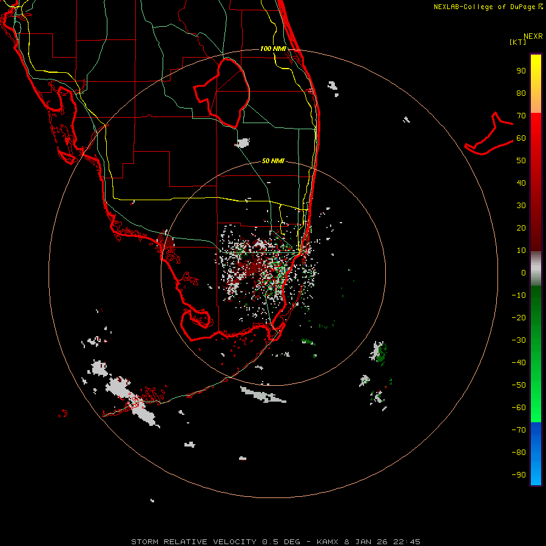Click the "-50" scale value
The width and height of the screenshot is (546, 546).
pos(519,385)
